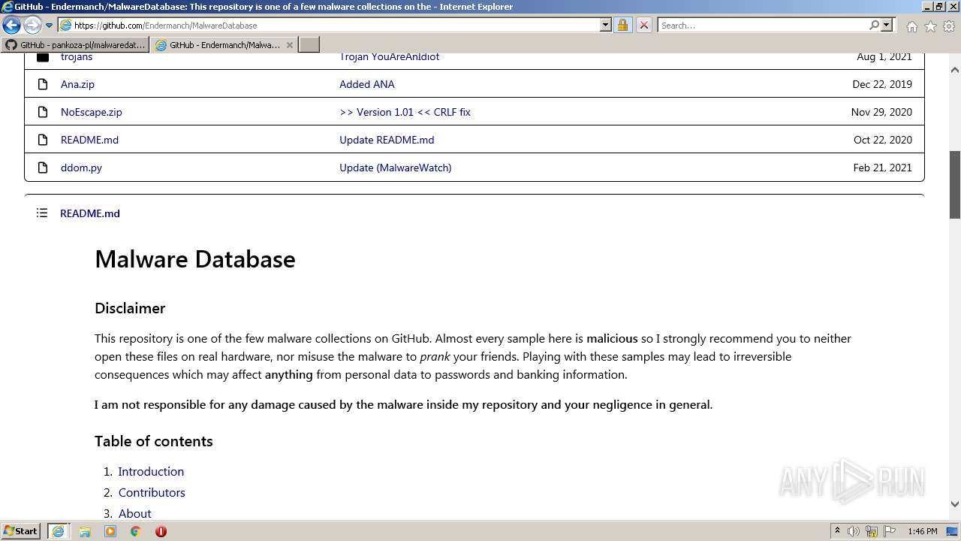
Task: Click the Home icon
Action: (x=911, y=26)
